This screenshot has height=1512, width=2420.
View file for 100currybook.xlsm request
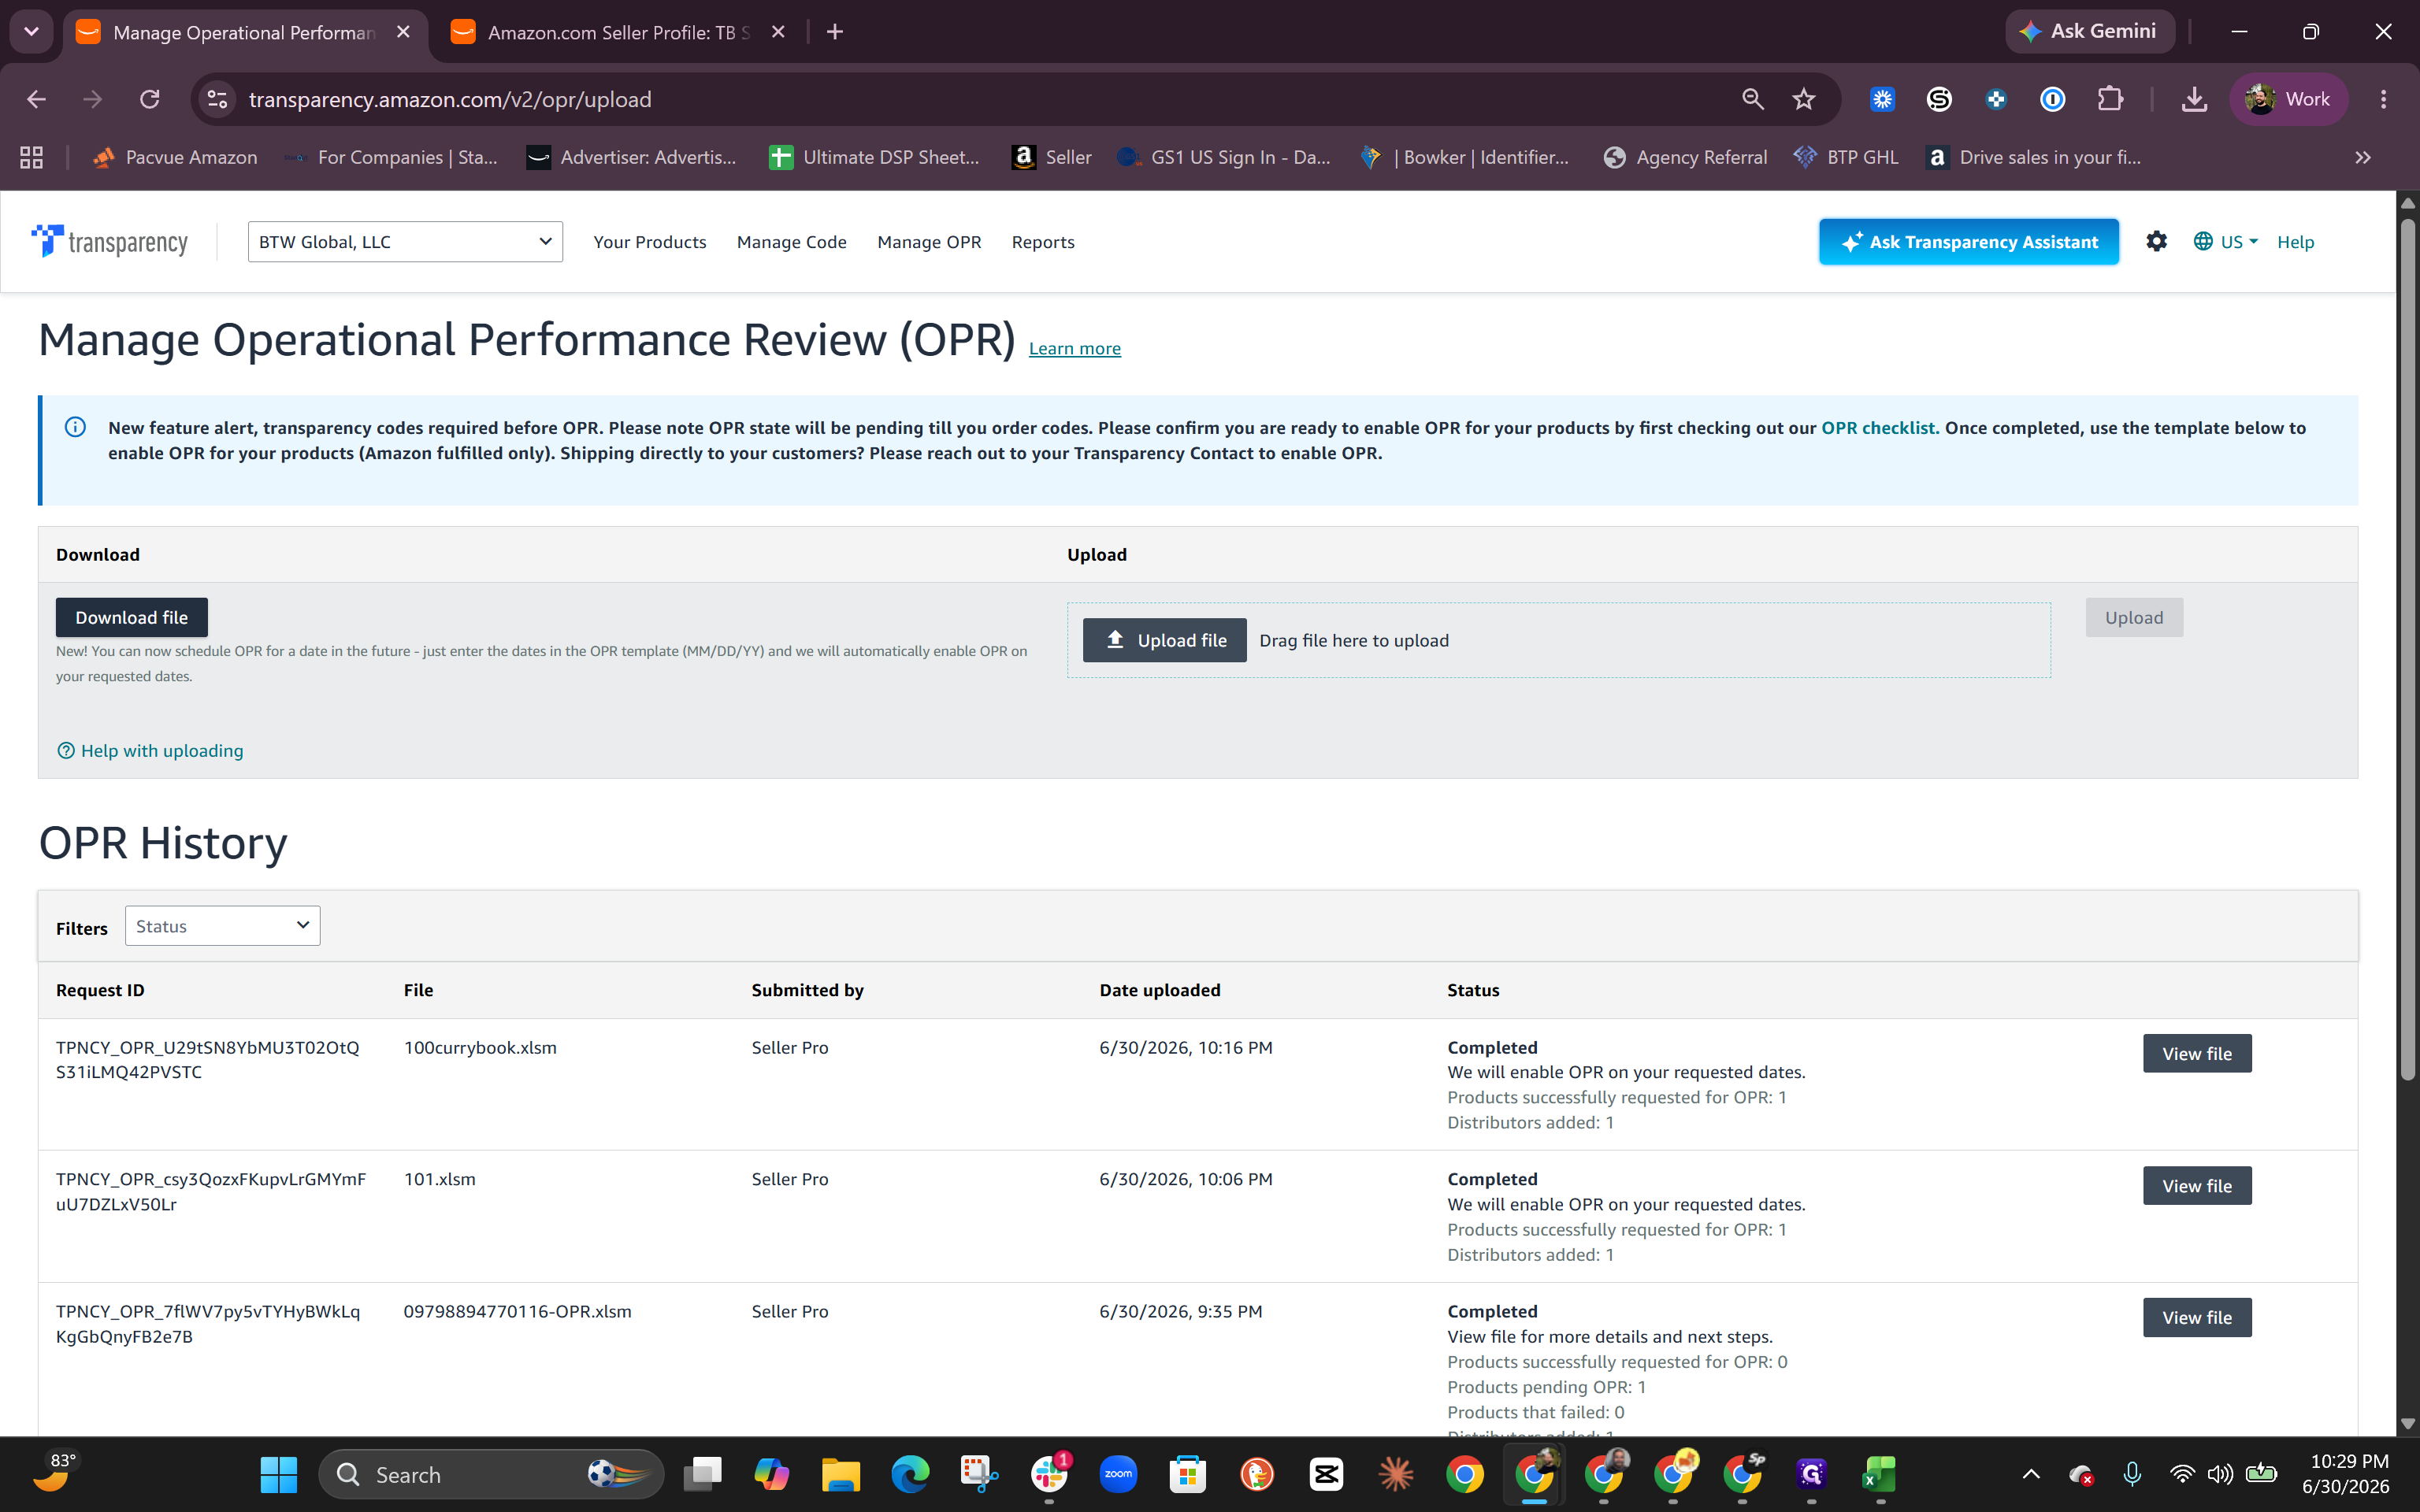[x=2196, y=1053]
